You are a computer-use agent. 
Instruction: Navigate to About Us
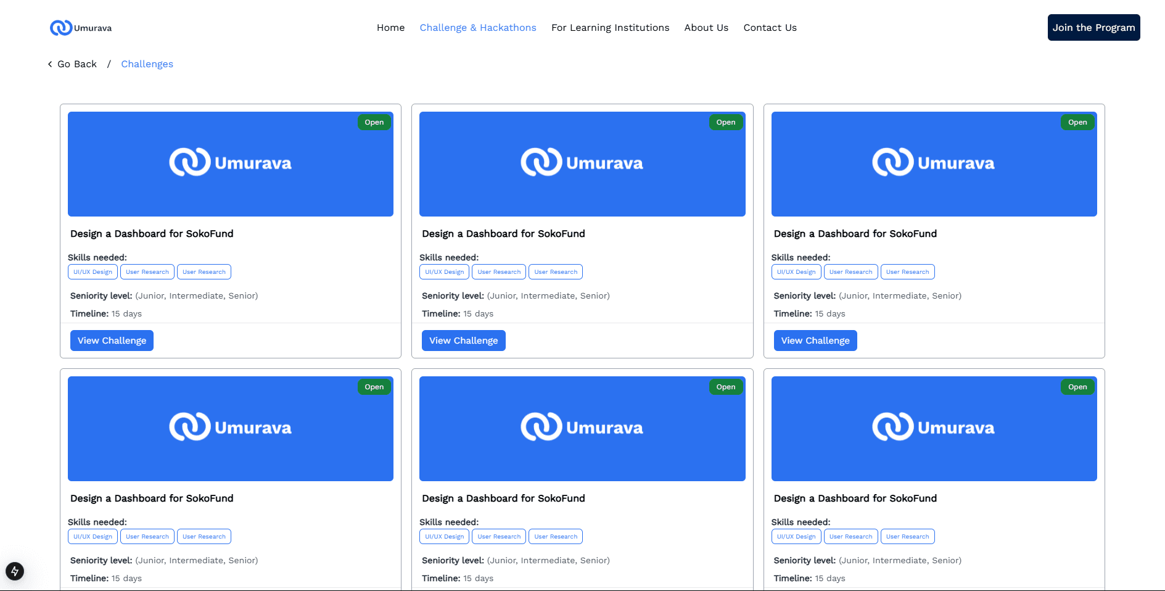point(706,27)
